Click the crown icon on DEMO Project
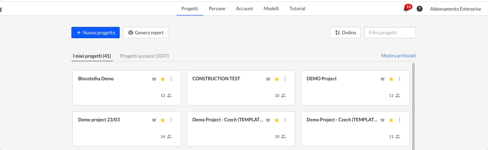The height and width of the screenshot is (150, 488). point(383,79)
